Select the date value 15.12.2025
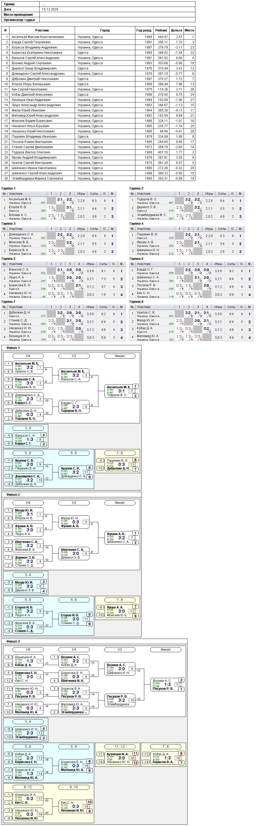 click(50, 9)
